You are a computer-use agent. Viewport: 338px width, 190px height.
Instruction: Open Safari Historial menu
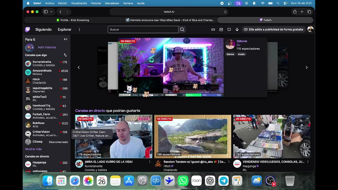coord(96,3)
